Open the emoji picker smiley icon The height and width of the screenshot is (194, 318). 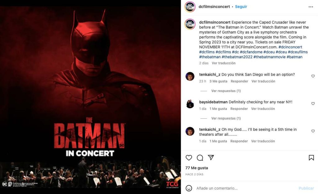pyautogui.click(x=189, y=188)
